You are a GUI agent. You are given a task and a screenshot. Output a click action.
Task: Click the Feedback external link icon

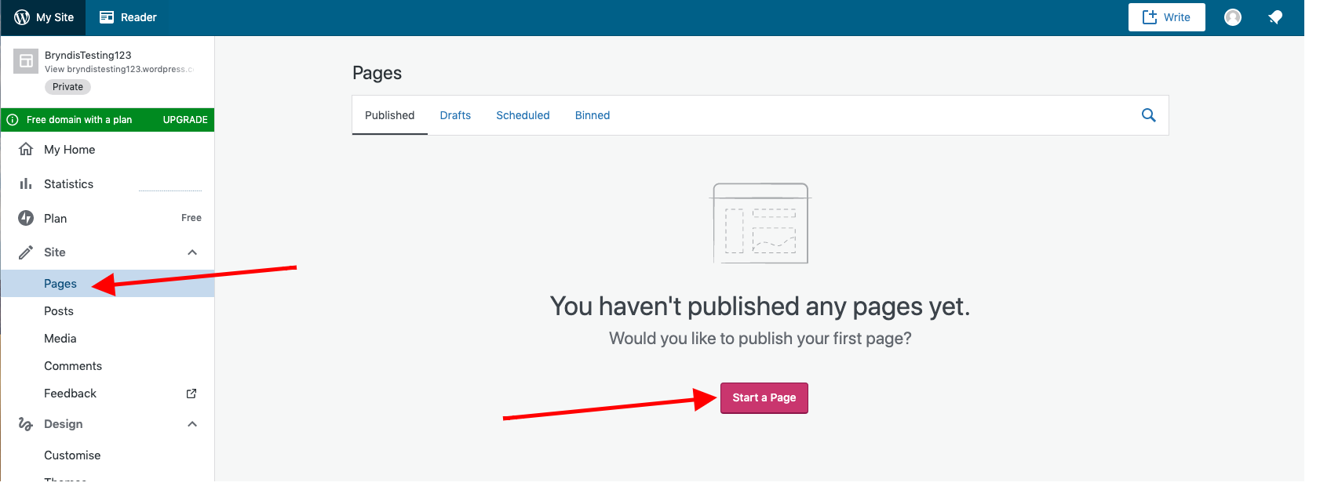click(x=191, y=394)
